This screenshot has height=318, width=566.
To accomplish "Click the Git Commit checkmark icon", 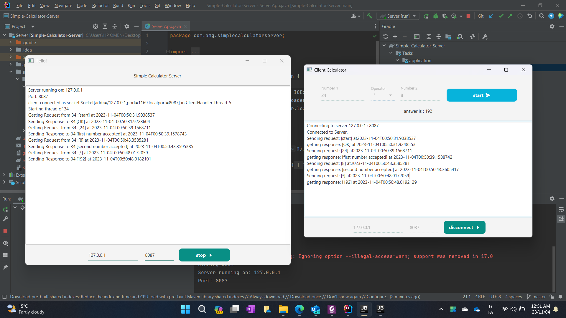I will coord(501,16).
